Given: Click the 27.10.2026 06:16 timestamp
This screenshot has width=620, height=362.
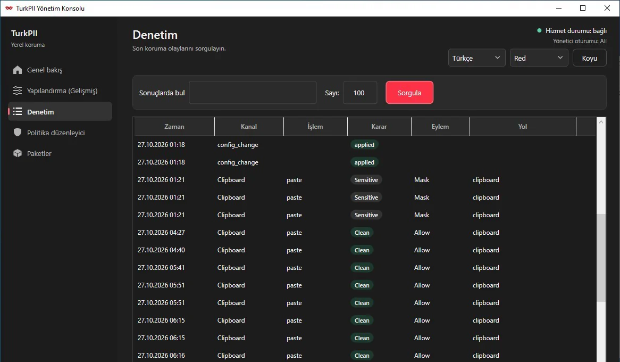Looking at the screenshot, I should (161, 356).
